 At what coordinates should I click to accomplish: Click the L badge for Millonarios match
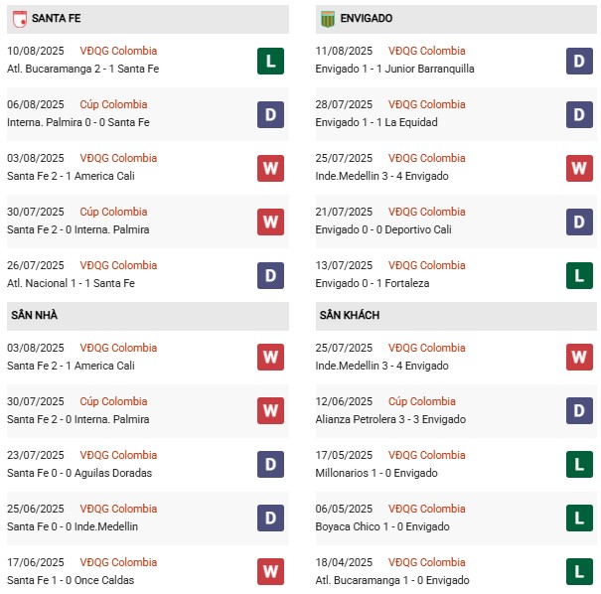click(x=580, y=465)
